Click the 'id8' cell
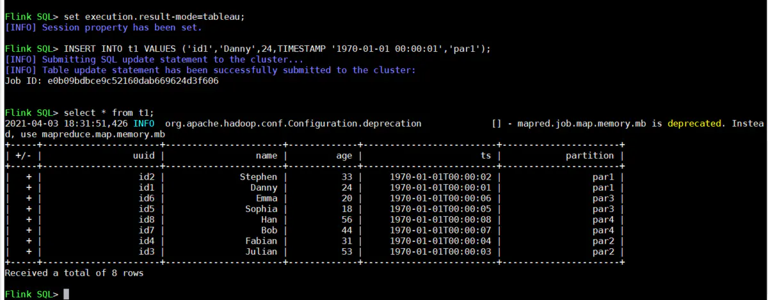 click(x=148, y=219)
